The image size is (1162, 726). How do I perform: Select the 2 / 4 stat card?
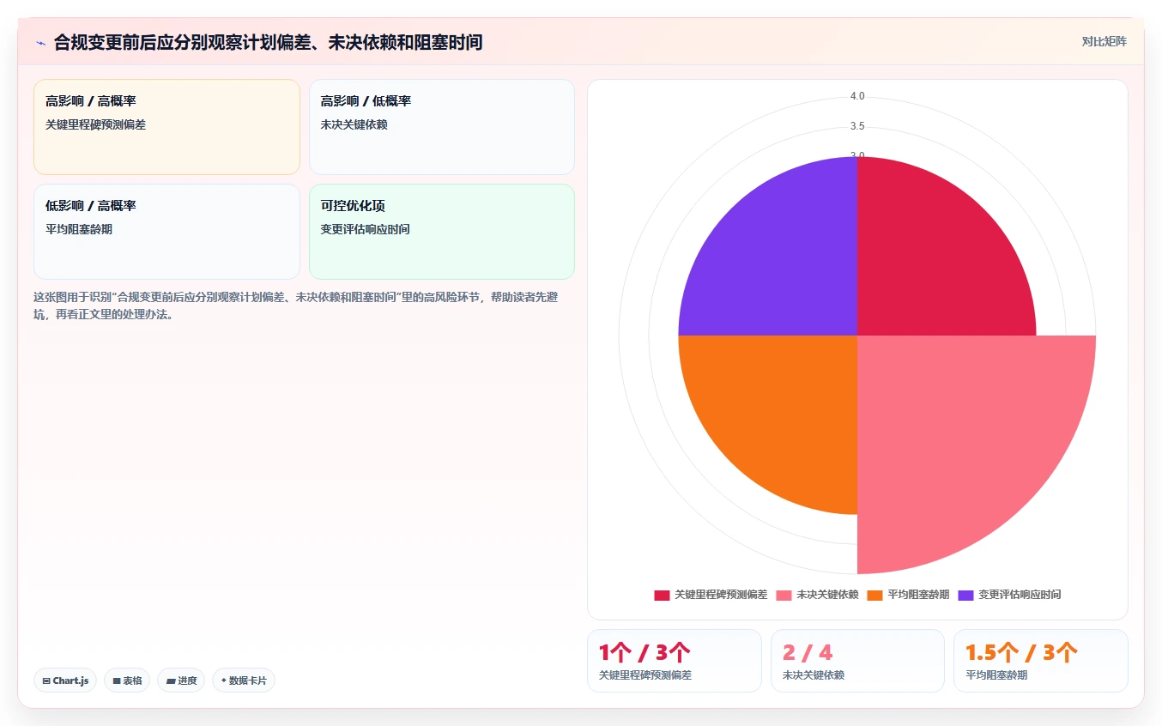pos(857,661)
